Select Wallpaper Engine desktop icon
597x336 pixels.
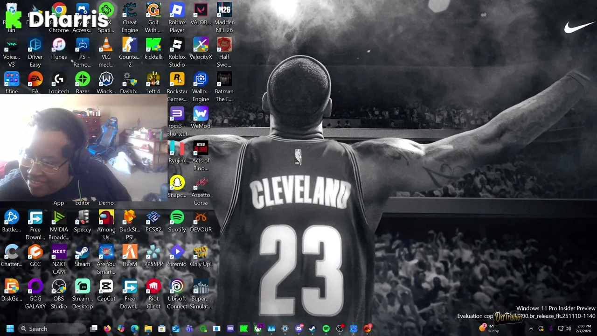(x=201, y=87)
